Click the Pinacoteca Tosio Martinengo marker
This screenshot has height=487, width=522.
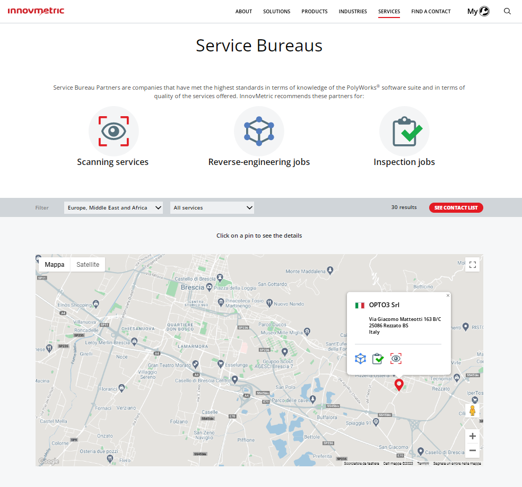pyautogui.click(x=221, y=302)
